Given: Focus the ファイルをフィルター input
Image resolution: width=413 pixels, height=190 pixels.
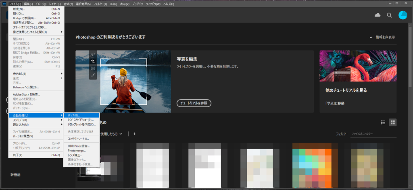Looking at the screenshot, I should [x=373, y=134].
